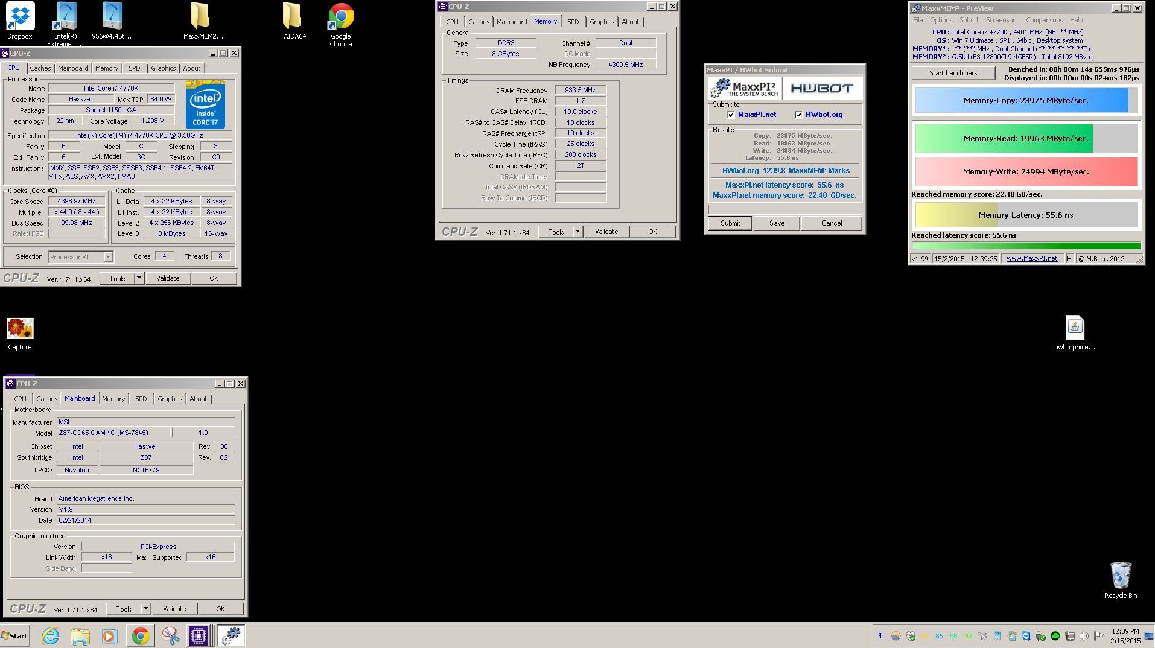Select the Recycle Bin icon
The height and width of the screenshot is (648, 1155).
(1121, 580)
